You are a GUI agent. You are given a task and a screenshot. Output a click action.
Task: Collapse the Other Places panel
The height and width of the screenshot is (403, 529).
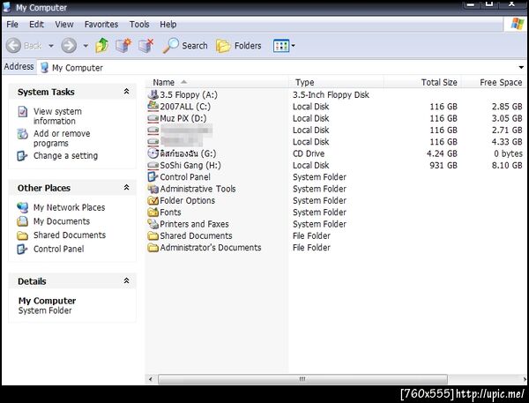[126, 187]
